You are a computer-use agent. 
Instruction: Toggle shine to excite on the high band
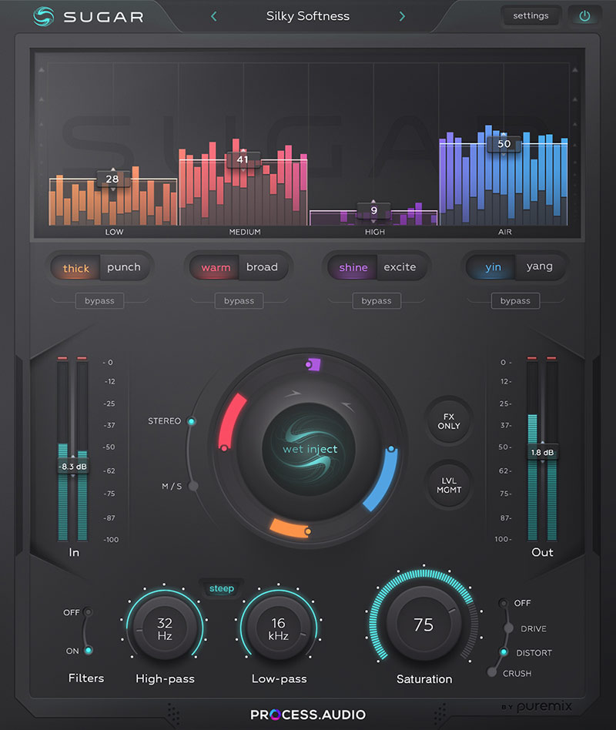coord(401,267)
